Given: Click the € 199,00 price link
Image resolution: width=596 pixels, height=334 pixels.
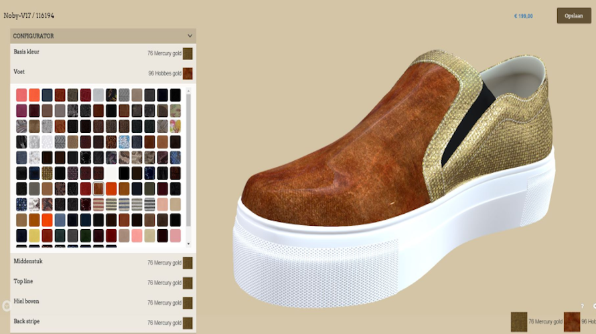Looking at the screenshot, I should click(524, 16).
